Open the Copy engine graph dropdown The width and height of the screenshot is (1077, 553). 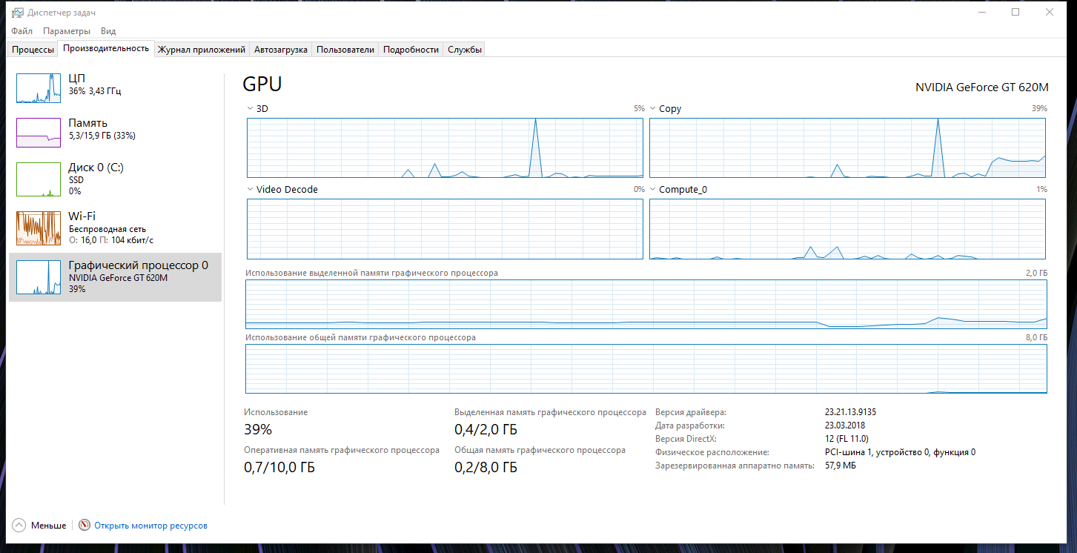653,108
